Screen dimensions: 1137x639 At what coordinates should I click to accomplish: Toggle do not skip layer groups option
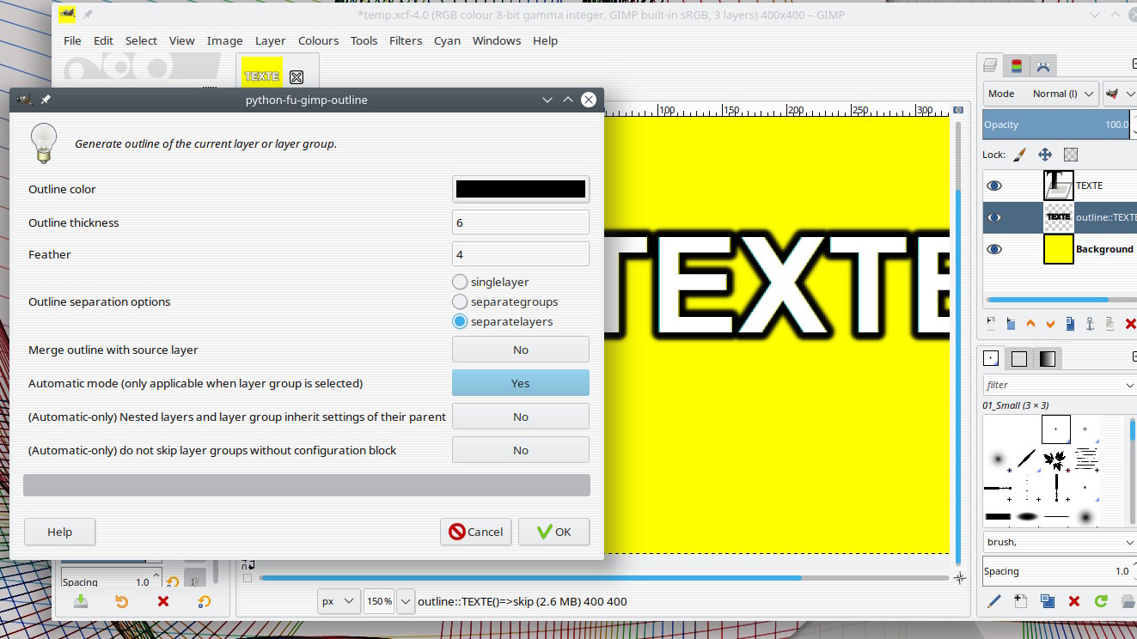(521, 450)
